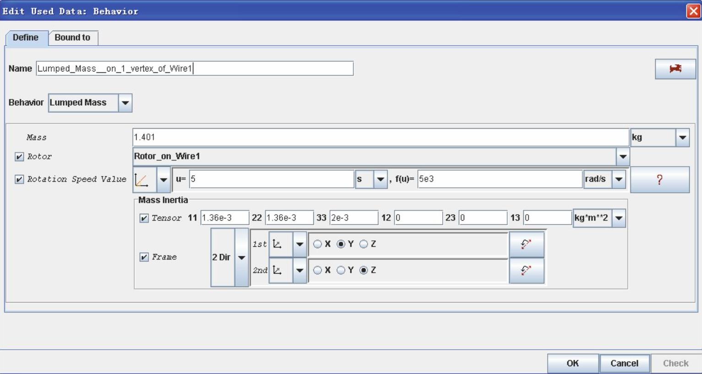The height and width of the screenshot is (374, 702).
Task: Open the Rotor_on_Wire1 dropdown
Action: pos(622,157)
